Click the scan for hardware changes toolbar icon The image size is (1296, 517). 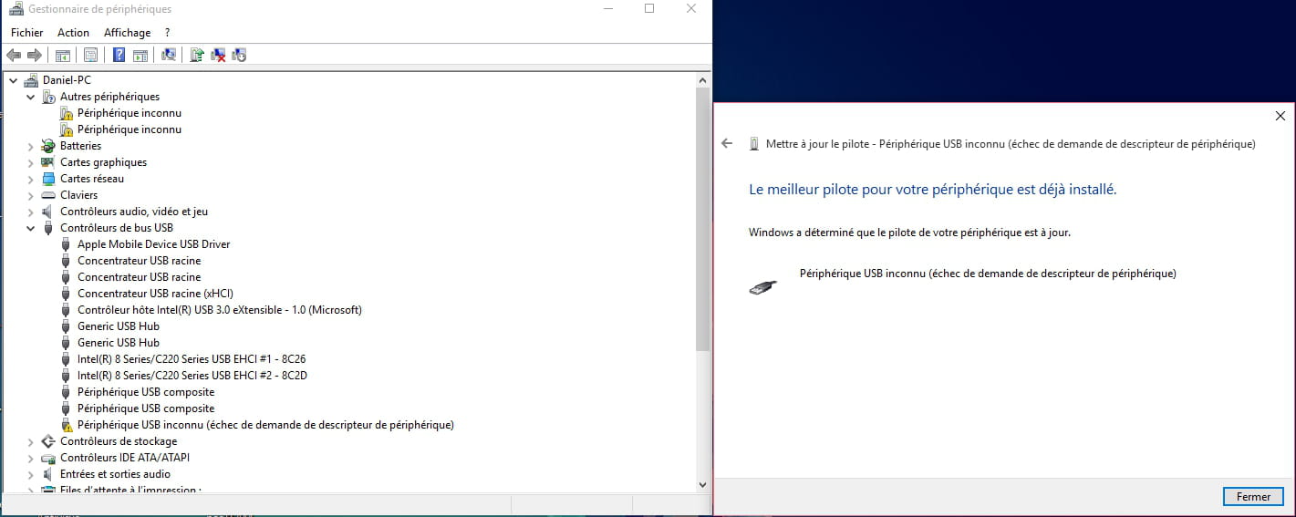click(169, 55)
